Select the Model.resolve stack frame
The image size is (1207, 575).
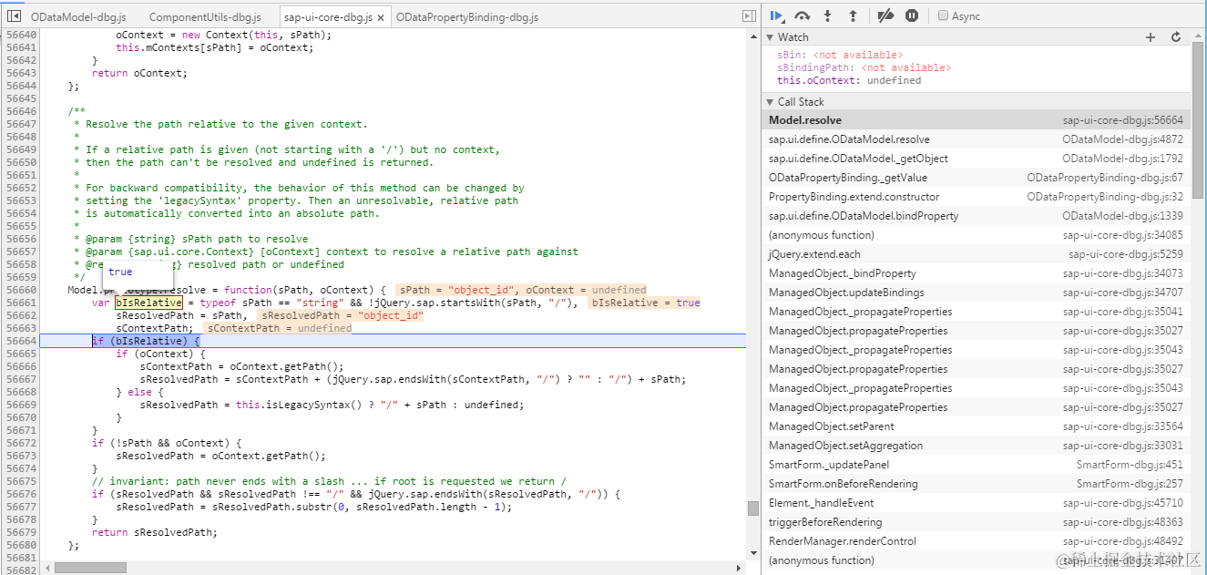pos(976,120)
